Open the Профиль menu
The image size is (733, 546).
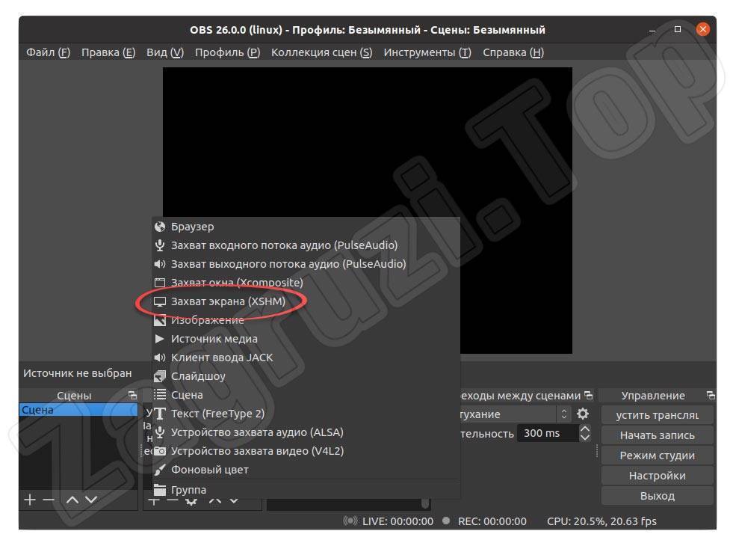(228, 52)
